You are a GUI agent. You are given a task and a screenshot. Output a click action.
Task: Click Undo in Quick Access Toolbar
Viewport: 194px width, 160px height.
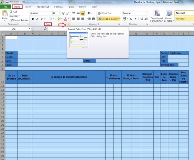pyautogui.click(x=11, y=2)
